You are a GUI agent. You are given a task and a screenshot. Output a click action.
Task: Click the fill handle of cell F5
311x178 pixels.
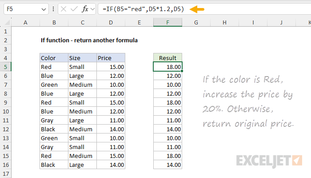pyautogui.click(x=182, y=71)
